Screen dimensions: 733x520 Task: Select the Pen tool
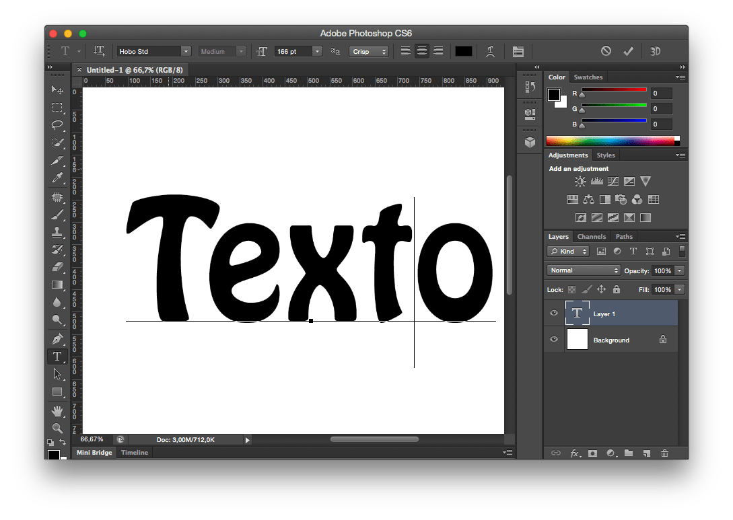(x=57, y=339)
